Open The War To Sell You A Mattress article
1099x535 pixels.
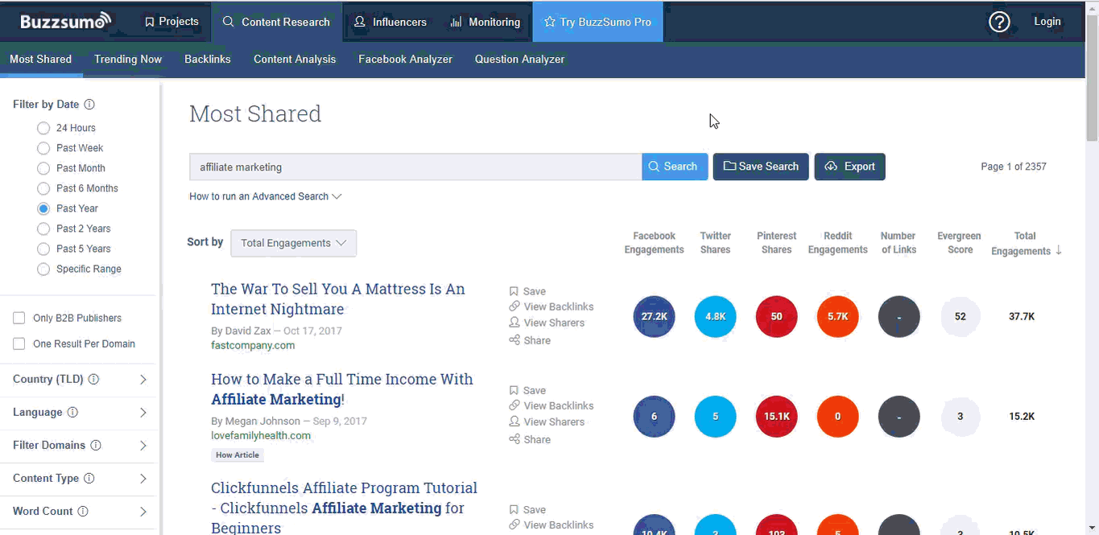(338, 298)
